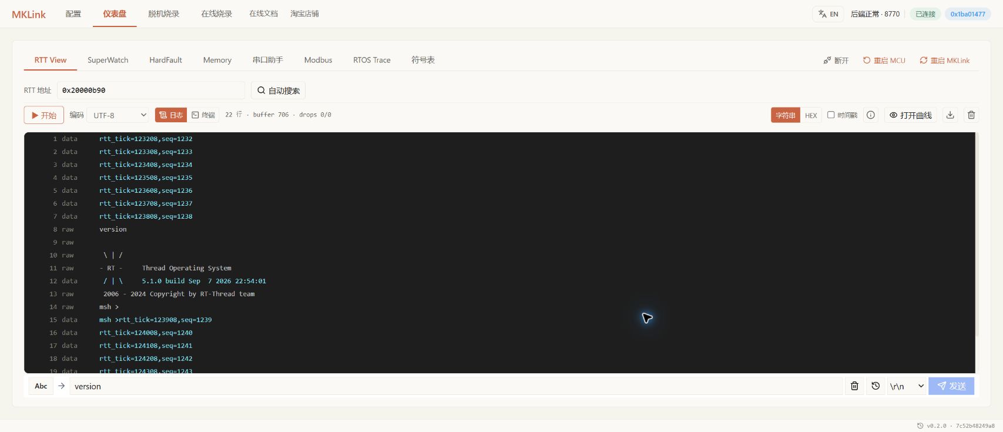Open the 在线文档 link
The image size is (1003, 432).
pos(263,14)
